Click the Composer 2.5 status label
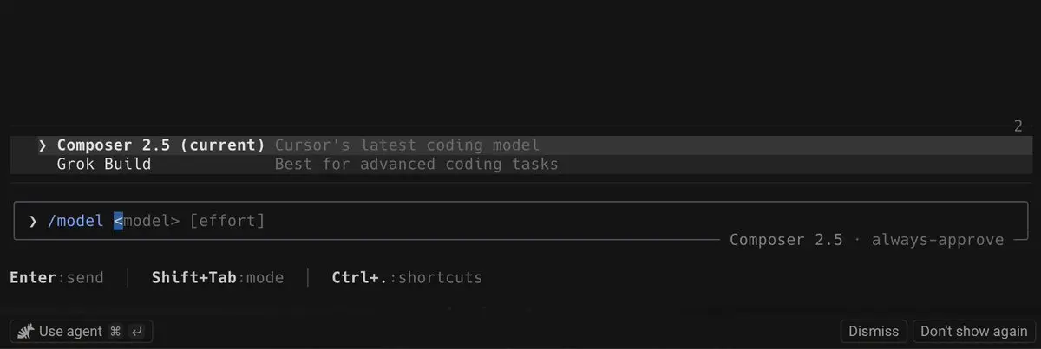Screen dimensions: 1041x349 point(786,240)
